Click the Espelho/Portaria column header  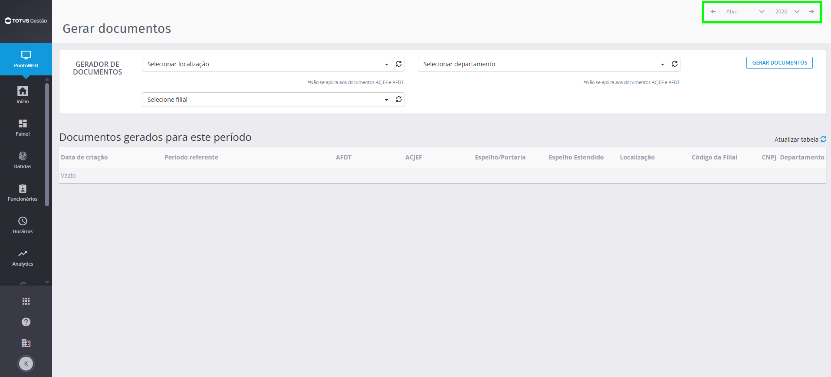(500, 157)
